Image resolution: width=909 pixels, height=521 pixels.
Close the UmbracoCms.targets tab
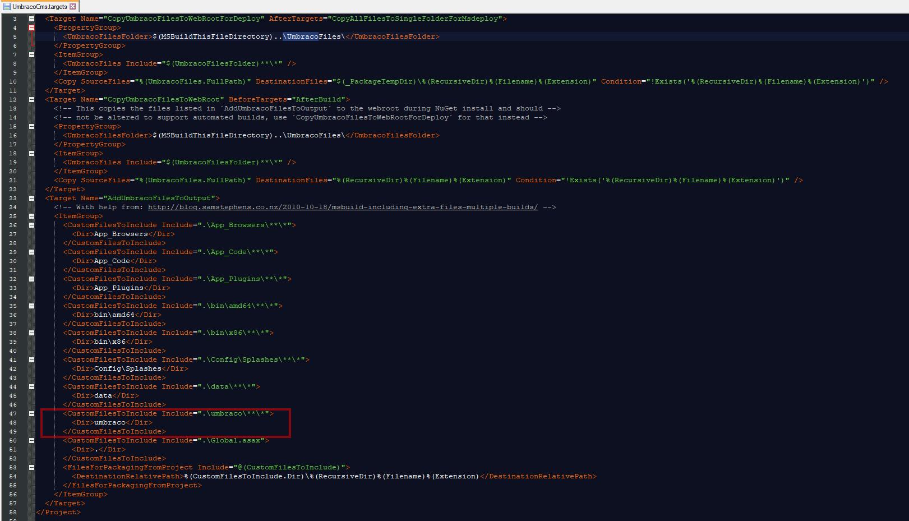73,7
